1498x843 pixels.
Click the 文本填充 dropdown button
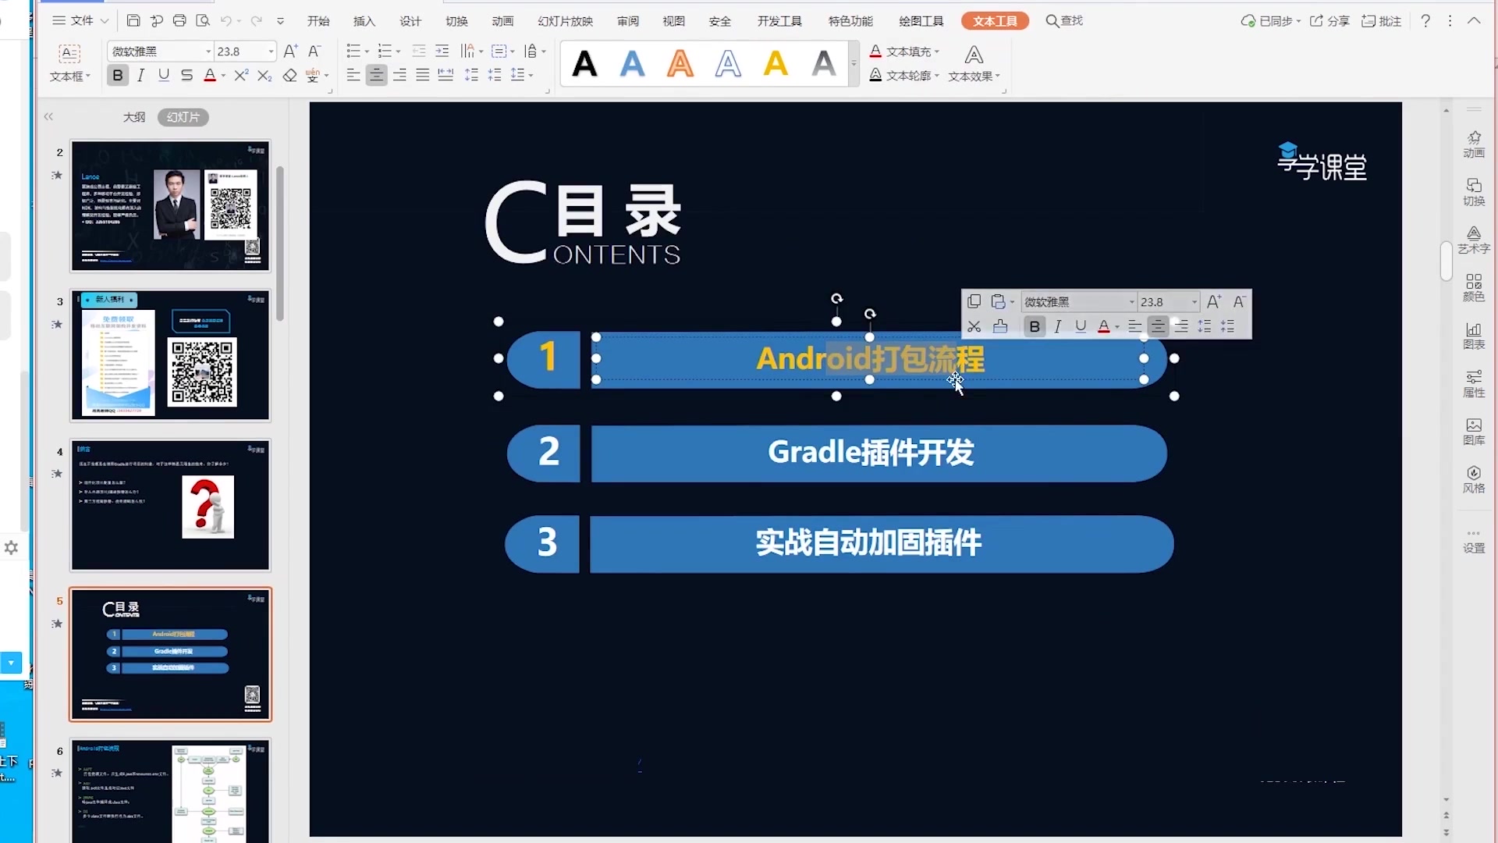click(939, 52)
